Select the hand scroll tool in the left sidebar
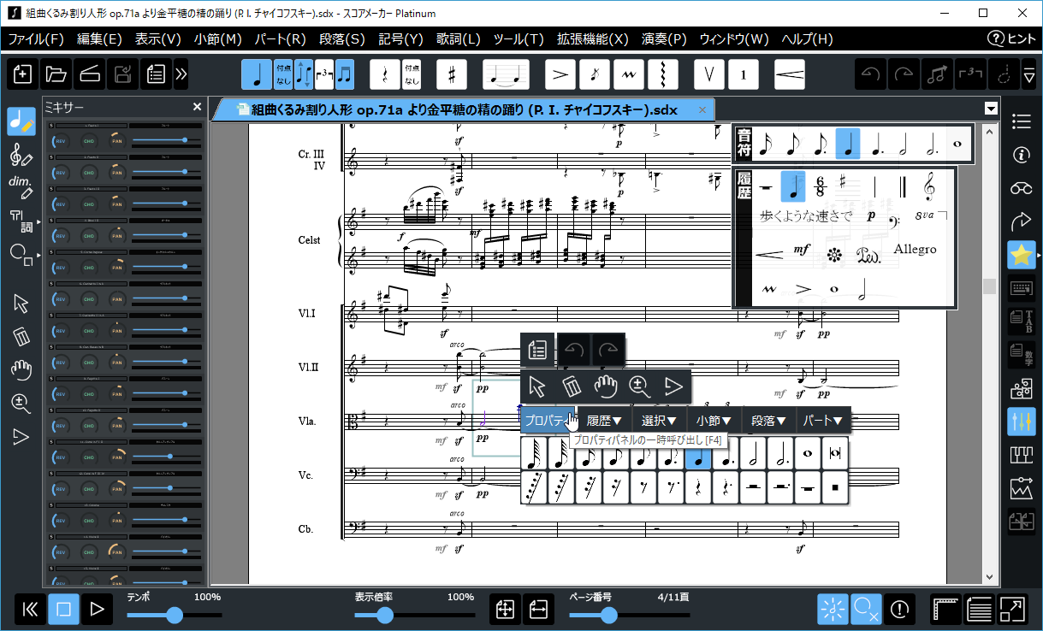 21,370
